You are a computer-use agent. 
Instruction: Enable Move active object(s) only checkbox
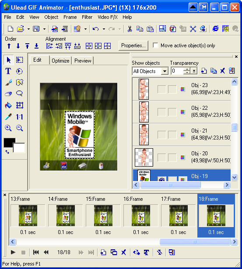[155, 45]
